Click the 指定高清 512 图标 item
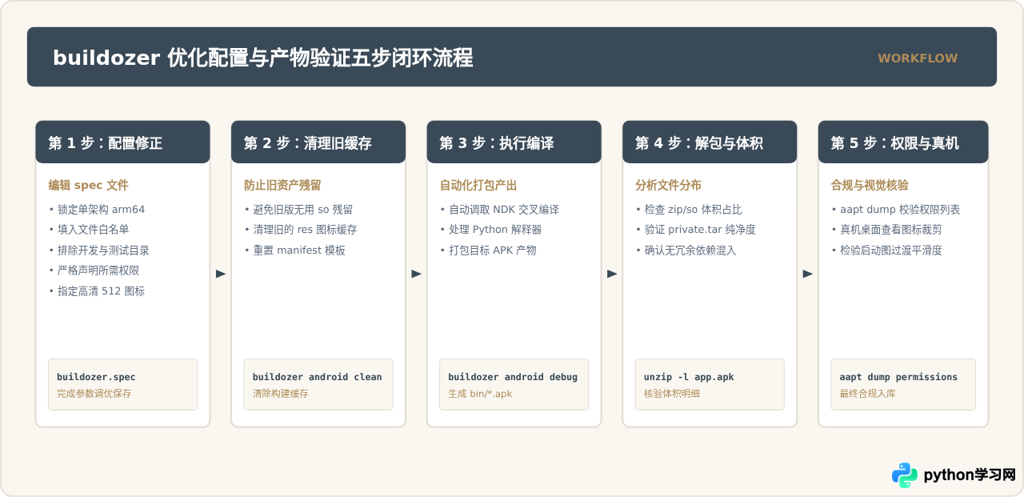1024x497 pixels. [97, 291]
